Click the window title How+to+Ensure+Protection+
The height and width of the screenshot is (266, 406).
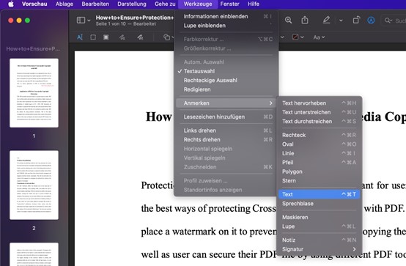tap(135, 18)
